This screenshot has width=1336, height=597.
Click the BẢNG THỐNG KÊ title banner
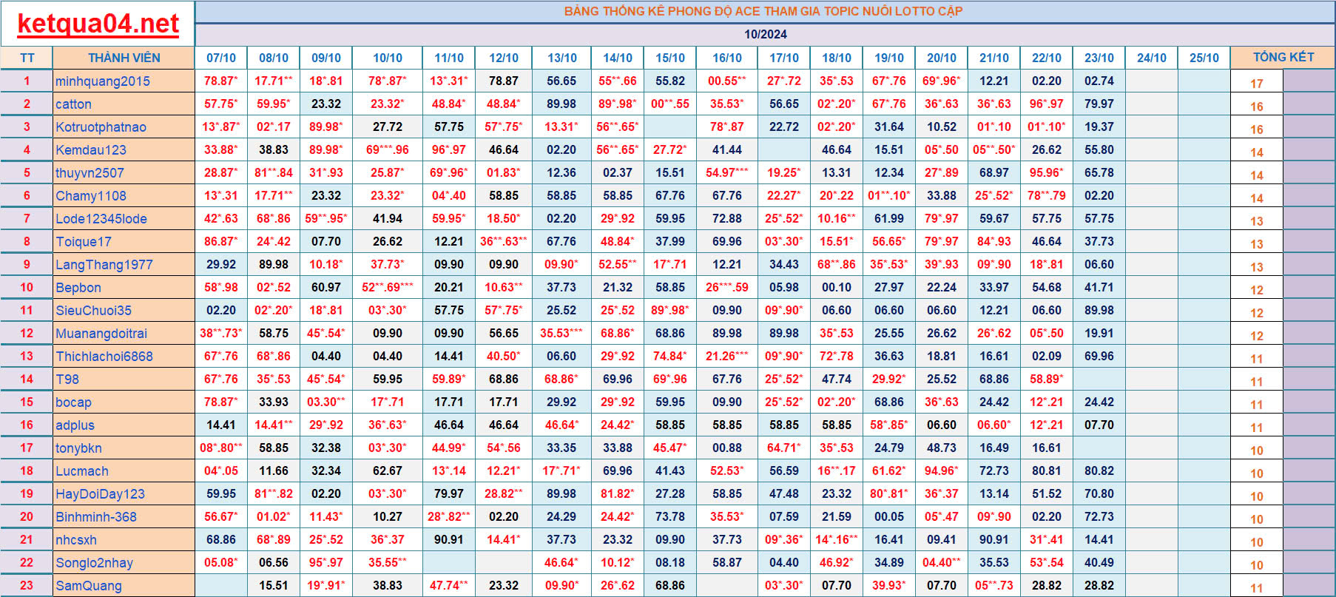tap(763, 11)
